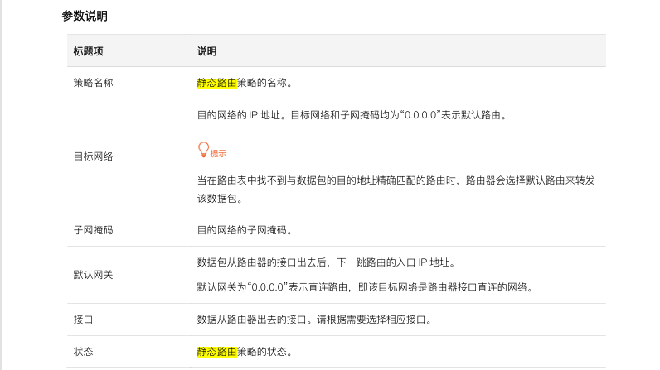Click the 默认网关为 0.0.0.0 直连路由 sentence
This screenshot has width=660, height=370.
pyautogui.click(x=364, y=287)
